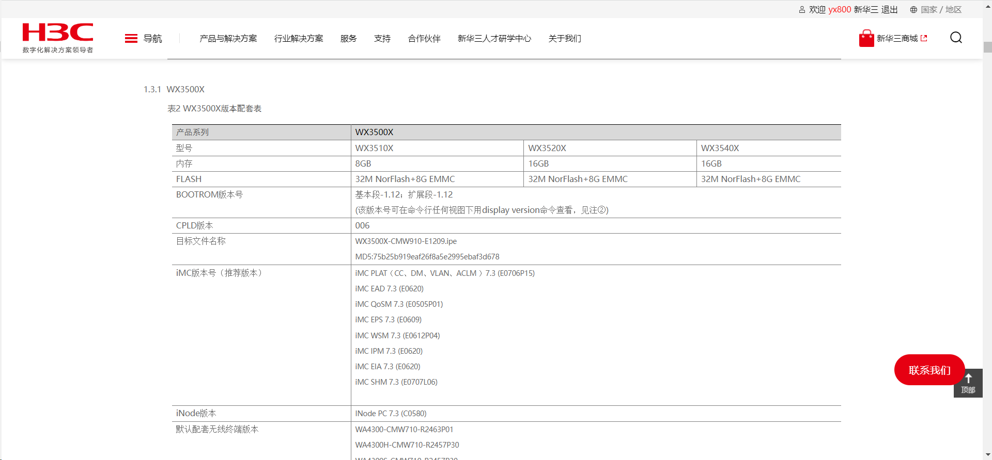Click the 产品系列 header cell
The image size is (992, 460).
(261, 132)
